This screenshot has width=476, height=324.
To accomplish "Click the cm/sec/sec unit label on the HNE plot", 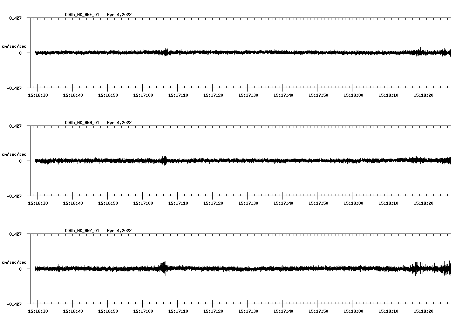I will [14, 46].
